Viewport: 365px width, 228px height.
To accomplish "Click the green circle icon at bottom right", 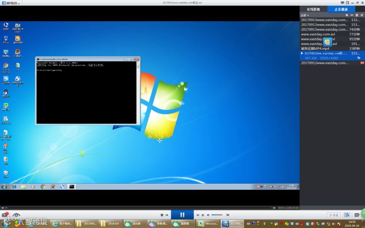I will 363,213.
